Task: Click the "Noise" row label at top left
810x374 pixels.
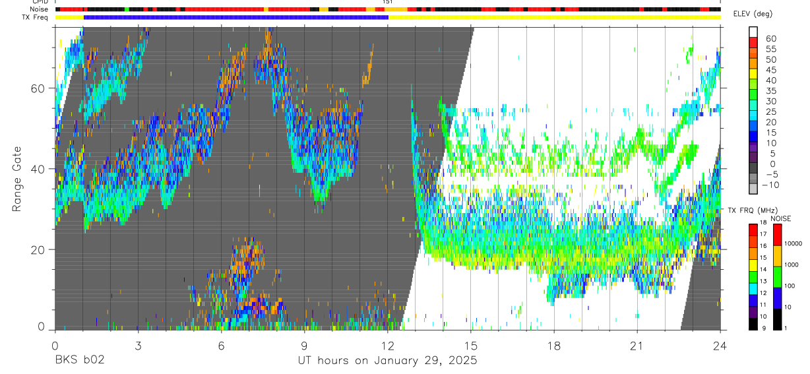Action: click(x=40, y=9)
